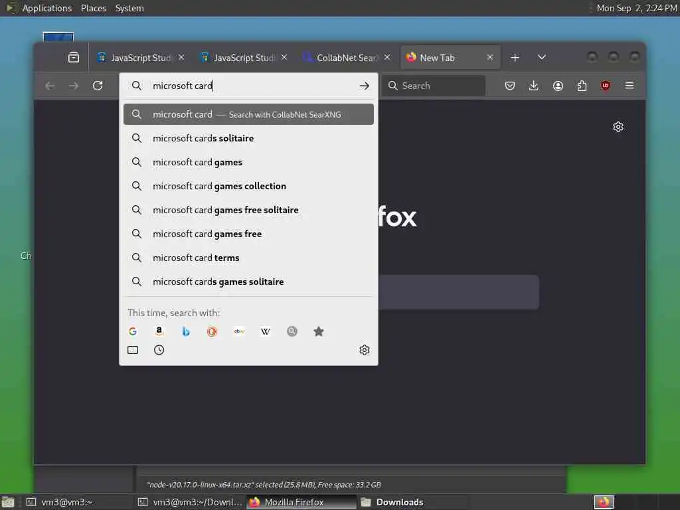The width and height of the screenshot is (680, 510).
Task: Search this time with DuckDuckGo
Action: click(x=212, y=332)
